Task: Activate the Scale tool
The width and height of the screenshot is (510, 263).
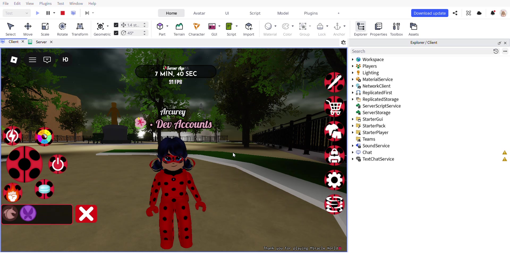Action: (45, 29)
